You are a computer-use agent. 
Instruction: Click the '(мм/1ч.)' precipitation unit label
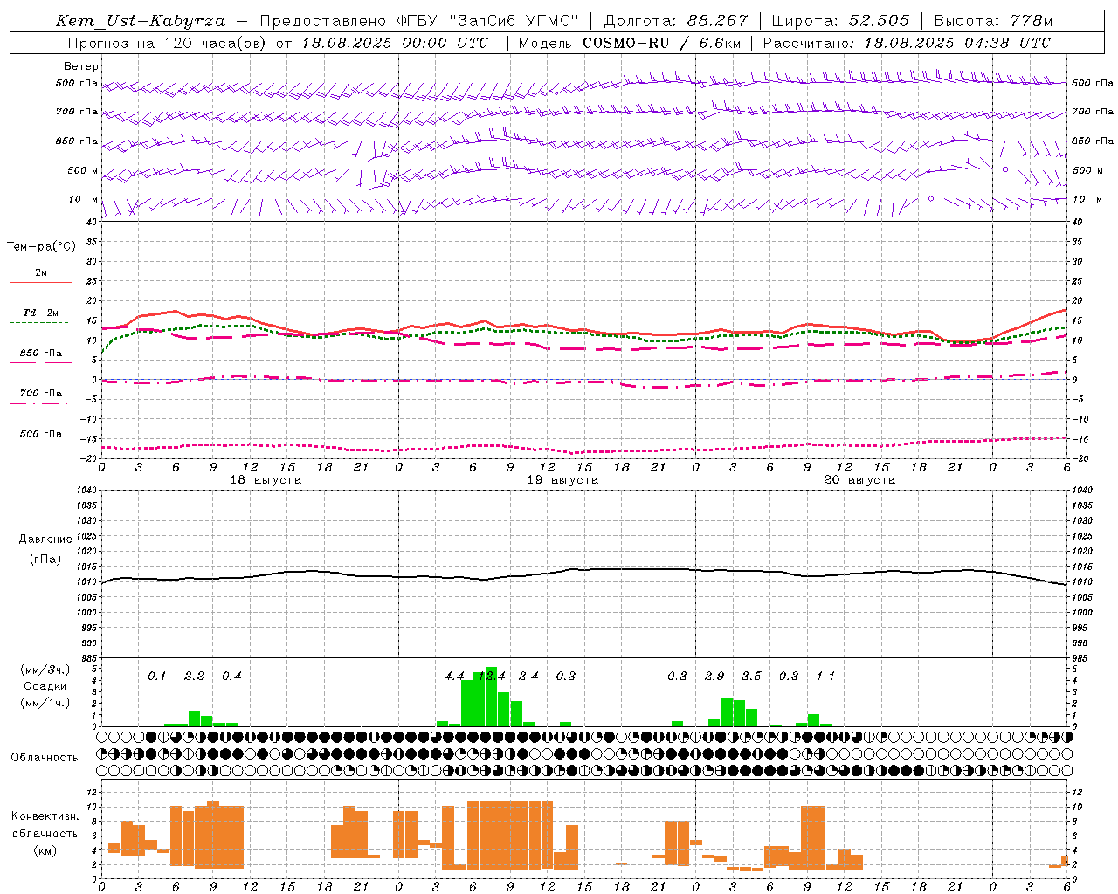(45, 703)
